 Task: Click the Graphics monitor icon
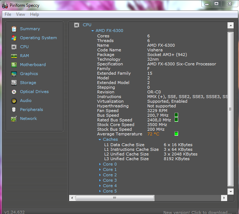[14, 74]
